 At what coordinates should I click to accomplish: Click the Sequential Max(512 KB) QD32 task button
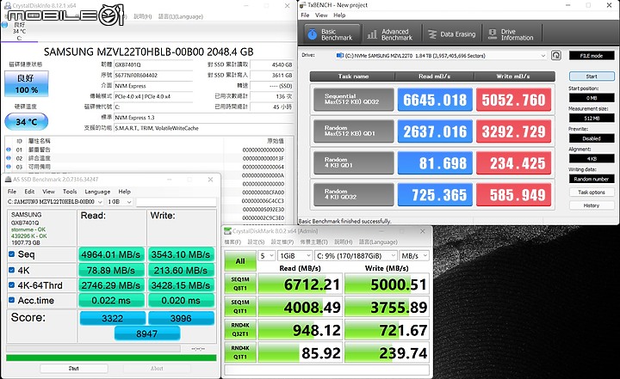point(354,99)
